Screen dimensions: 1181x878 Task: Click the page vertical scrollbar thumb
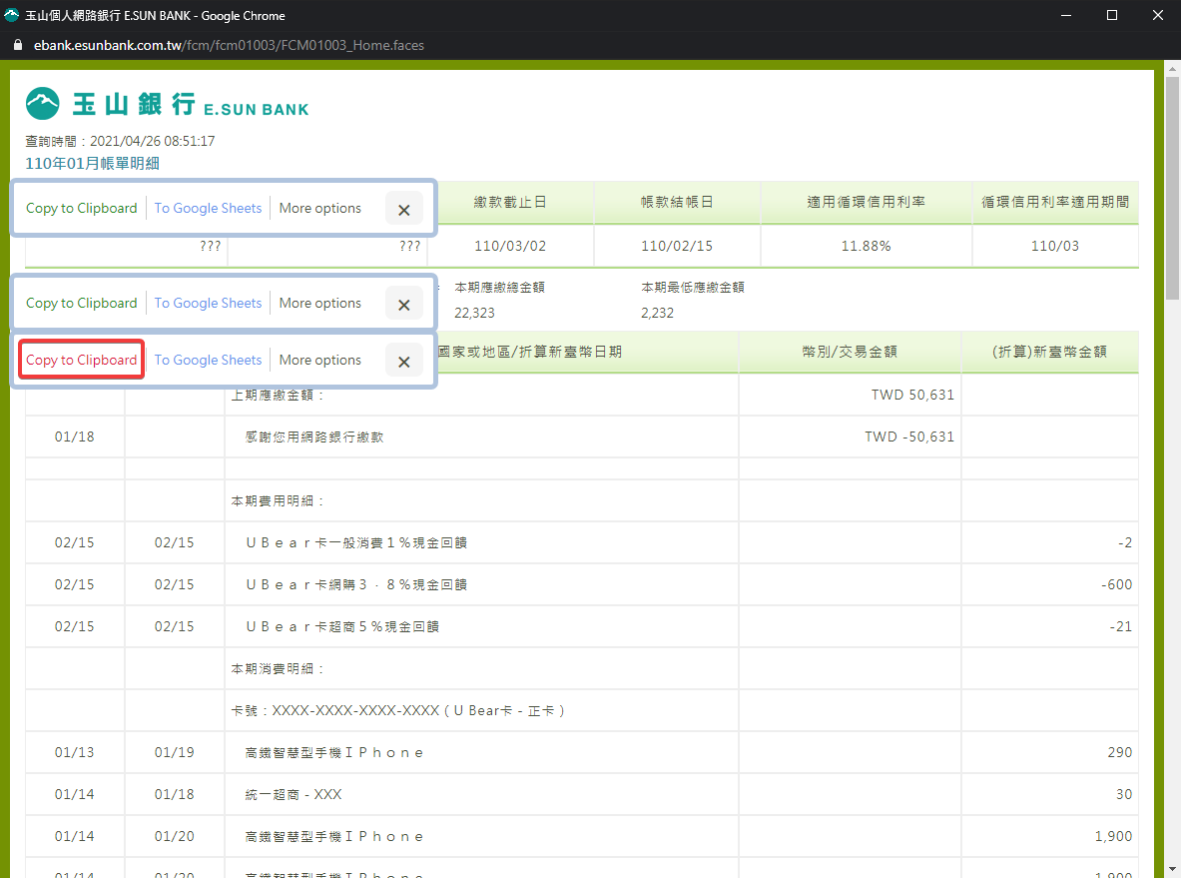[1173, 189]
